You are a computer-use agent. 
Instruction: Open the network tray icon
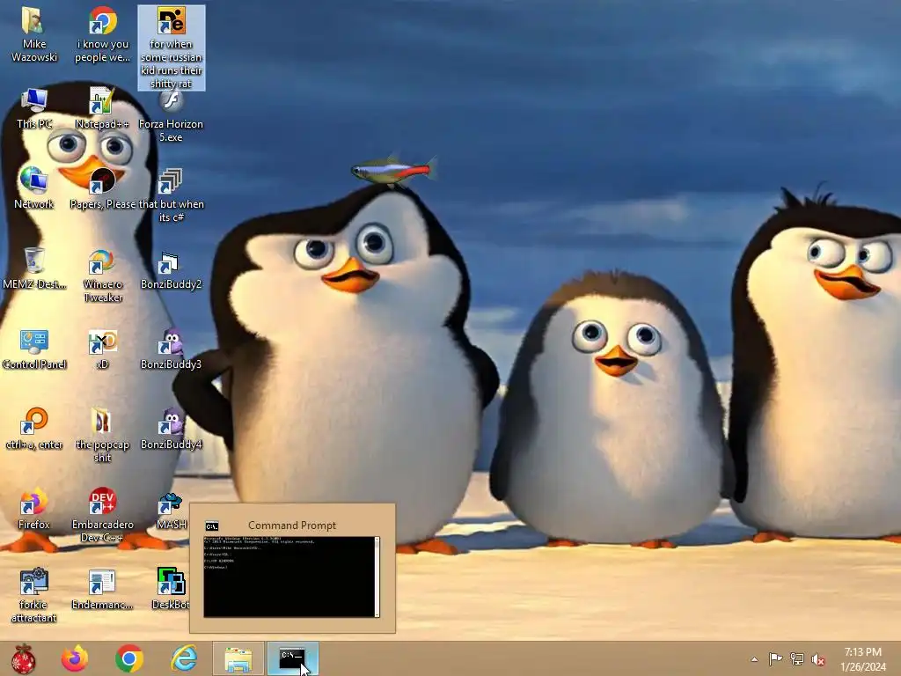click(x=797, y=658)
